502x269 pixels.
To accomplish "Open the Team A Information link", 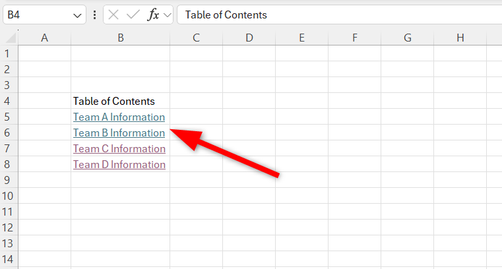I will coord(119,117).
